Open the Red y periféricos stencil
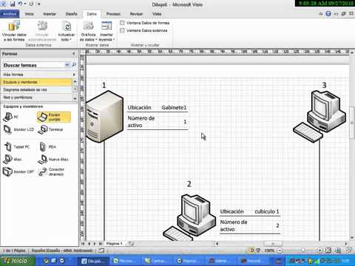 (36, 98)
